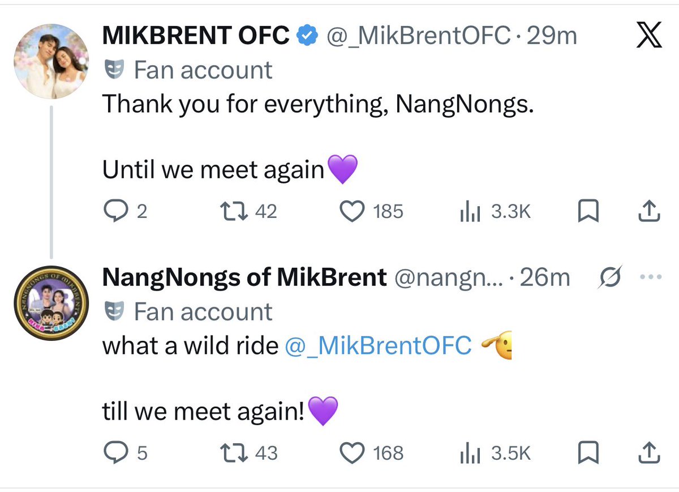Viewport: 679px width, 492px height.
Task: Open more options menu on NangNongs reply
Action: tap(650, 277)
